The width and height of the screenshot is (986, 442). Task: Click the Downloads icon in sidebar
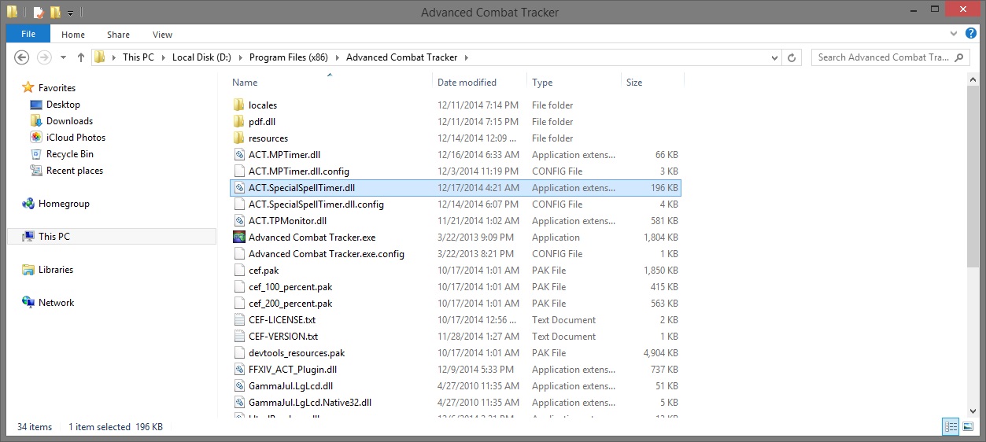click(x=36, y=121)
